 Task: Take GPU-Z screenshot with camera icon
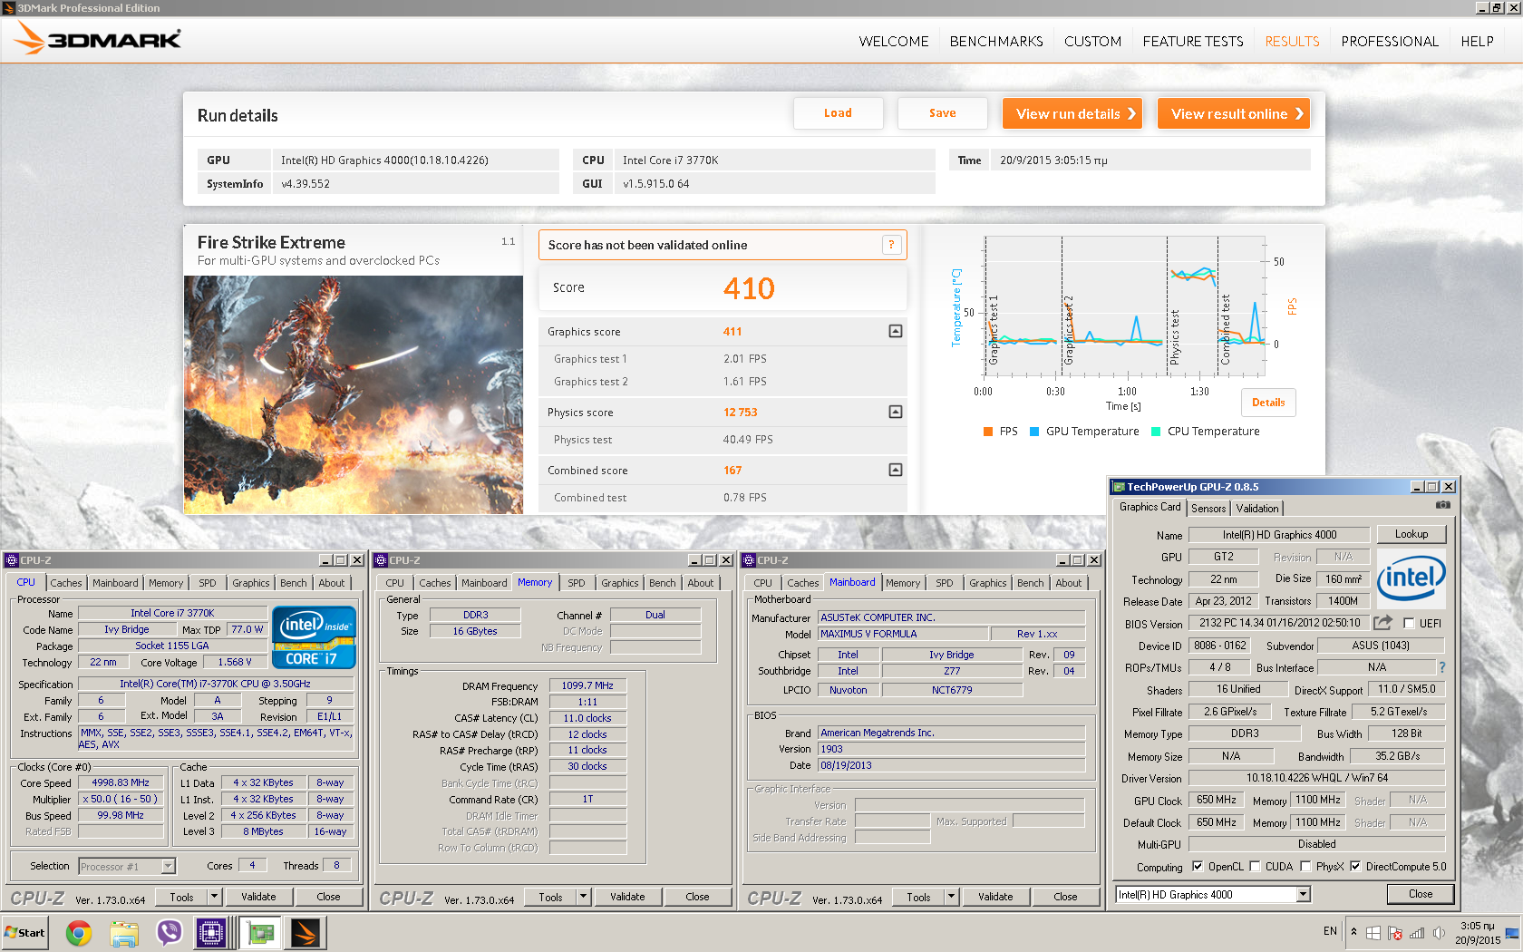[1443, 505]
